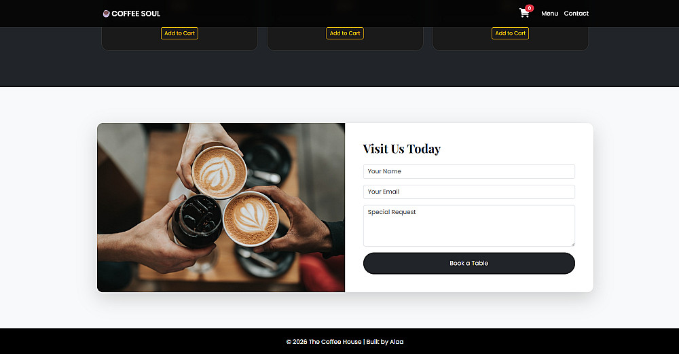Open the shopping cart icon

[x=524, y=14]
